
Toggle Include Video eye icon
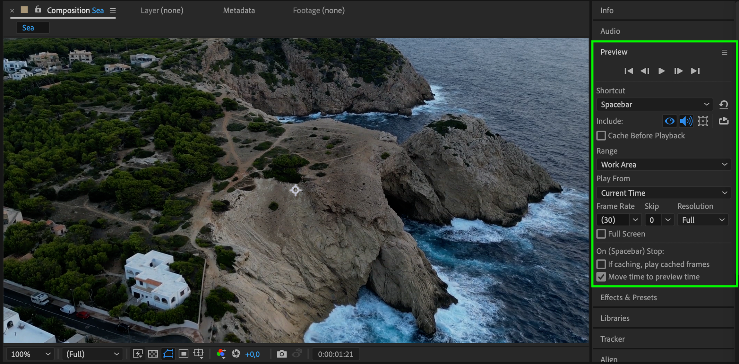pyautogui.click(x=669, y=121)
